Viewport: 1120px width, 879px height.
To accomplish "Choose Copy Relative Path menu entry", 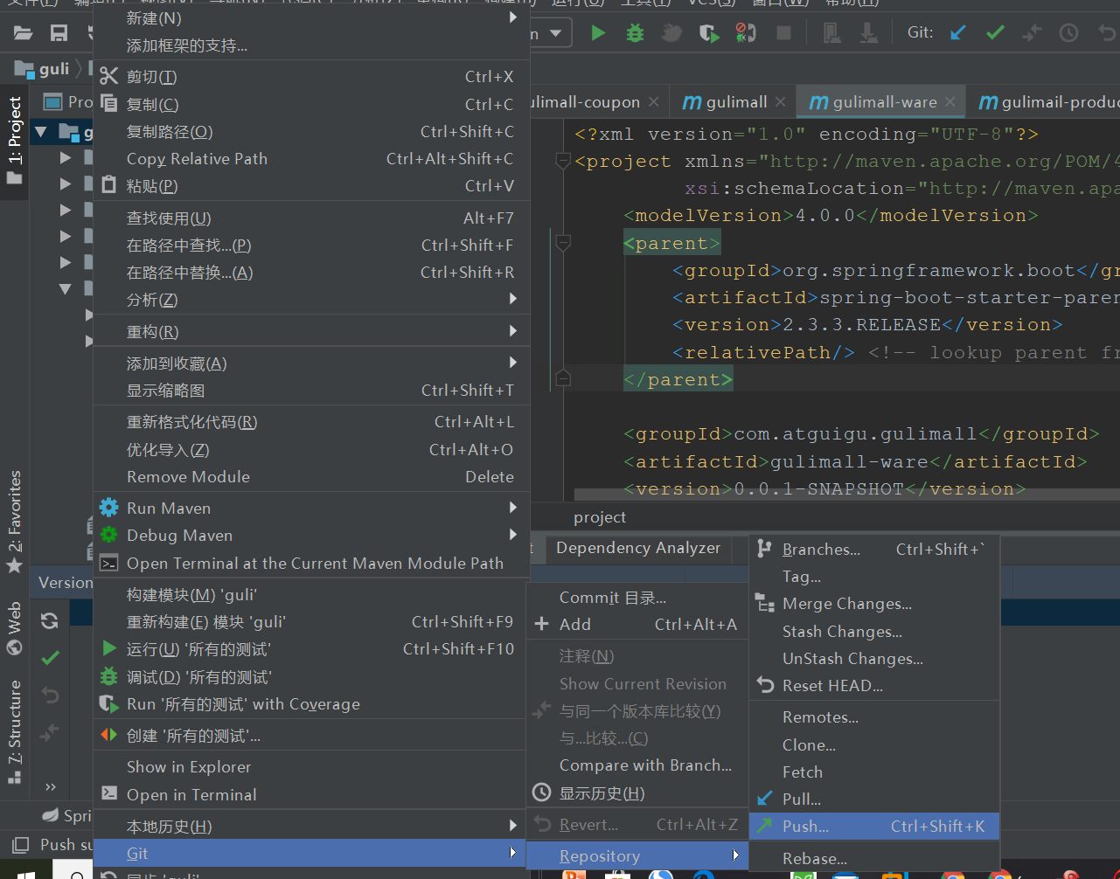I will click(311, 159).
